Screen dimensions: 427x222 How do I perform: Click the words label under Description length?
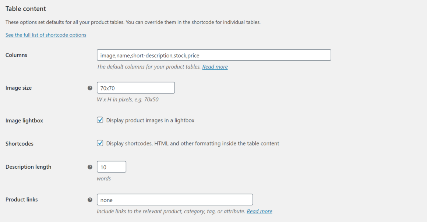[104, 178]
